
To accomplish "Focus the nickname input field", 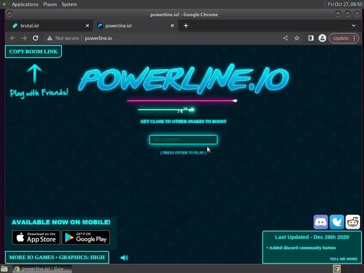I will 183,139.
